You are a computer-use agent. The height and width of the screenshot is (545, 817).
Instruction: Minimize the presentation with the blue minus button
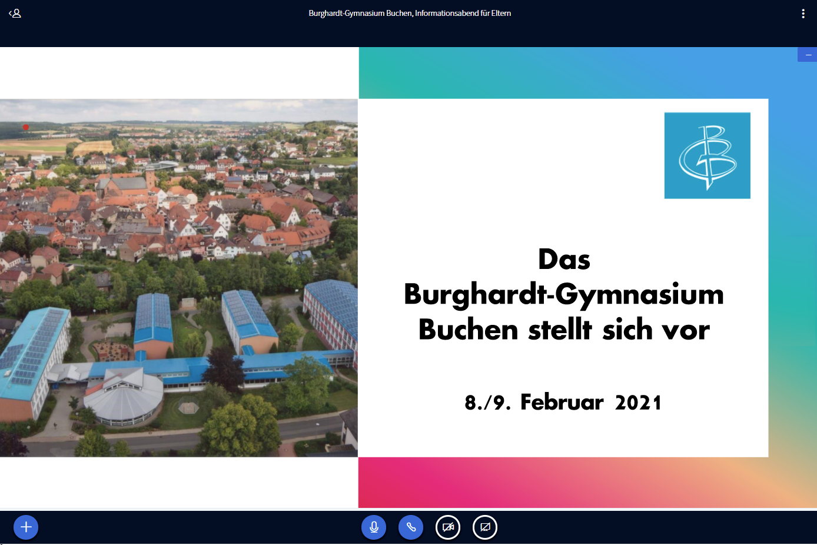(x=808, y=55)
